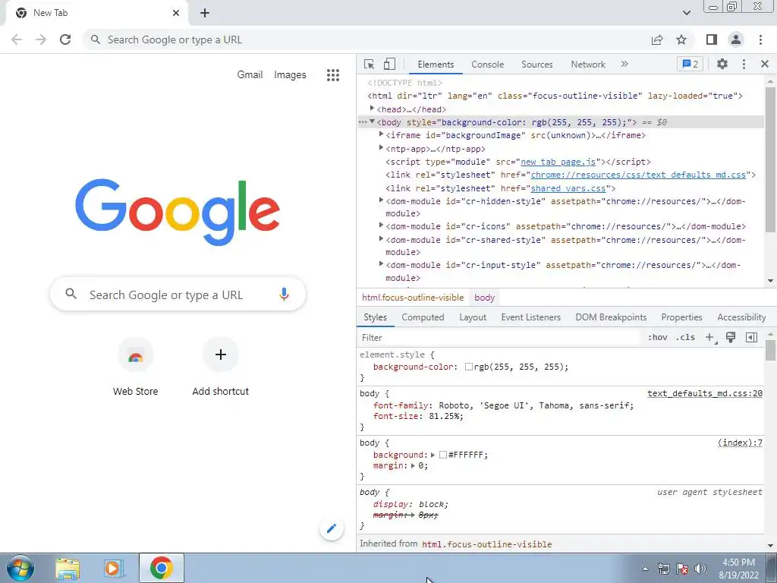Expand the cr-icons dom-module node
Viewport: 777px width, 583px height.
click(381, 225)
